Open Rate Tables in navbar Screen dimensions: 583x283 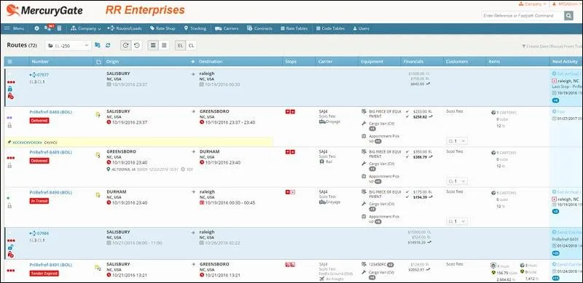click(294, 28)
